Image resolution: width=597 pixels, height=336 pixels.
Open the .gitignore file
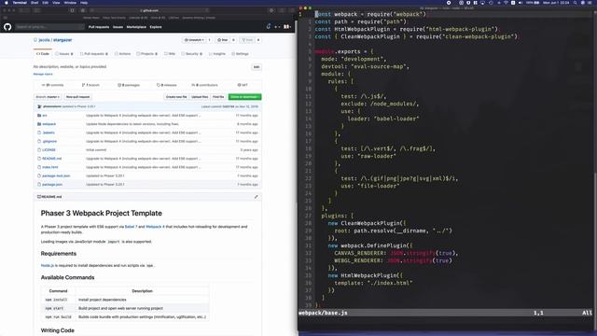pyautogui.click(x=49, y=141)
